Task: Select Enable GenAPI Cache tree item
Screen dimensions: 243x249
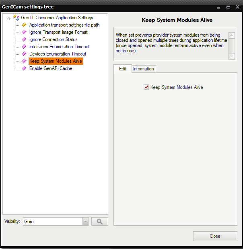Action: click(x=51, y=68)
